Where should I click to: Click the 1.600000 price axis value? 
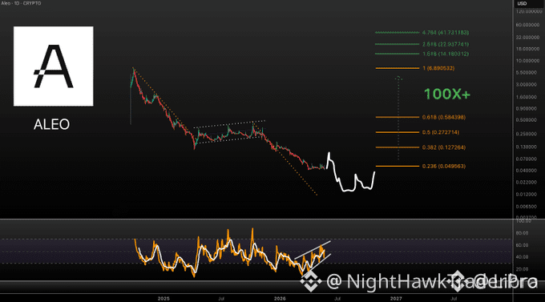click(527, 97)
